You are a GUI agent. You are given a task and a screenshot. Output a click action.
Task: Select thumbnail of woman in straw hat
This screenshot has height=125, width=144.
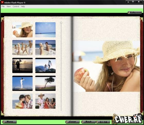23,30
